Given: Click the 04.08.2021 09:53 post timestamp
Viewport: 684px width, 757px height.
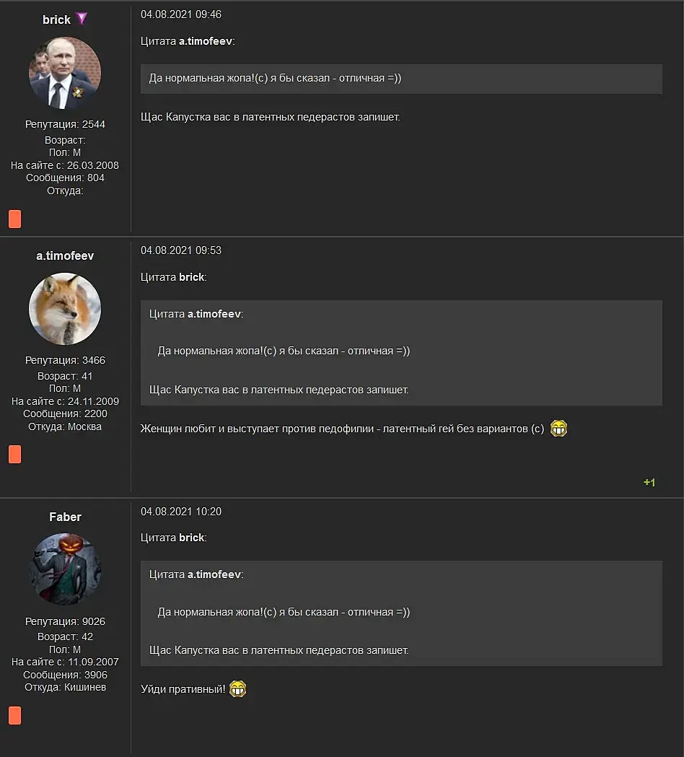Looking at the screenshot, I should [181, 250].
